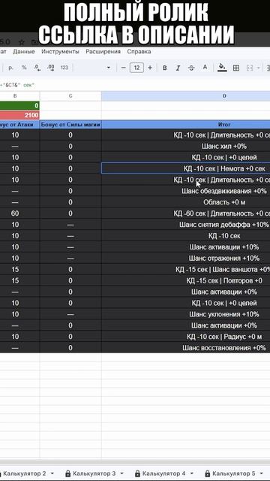Select cell Шанс активации +10%
Image resolution: width=270 pixels, height=481 pixels.
click(x=186, y=247)
